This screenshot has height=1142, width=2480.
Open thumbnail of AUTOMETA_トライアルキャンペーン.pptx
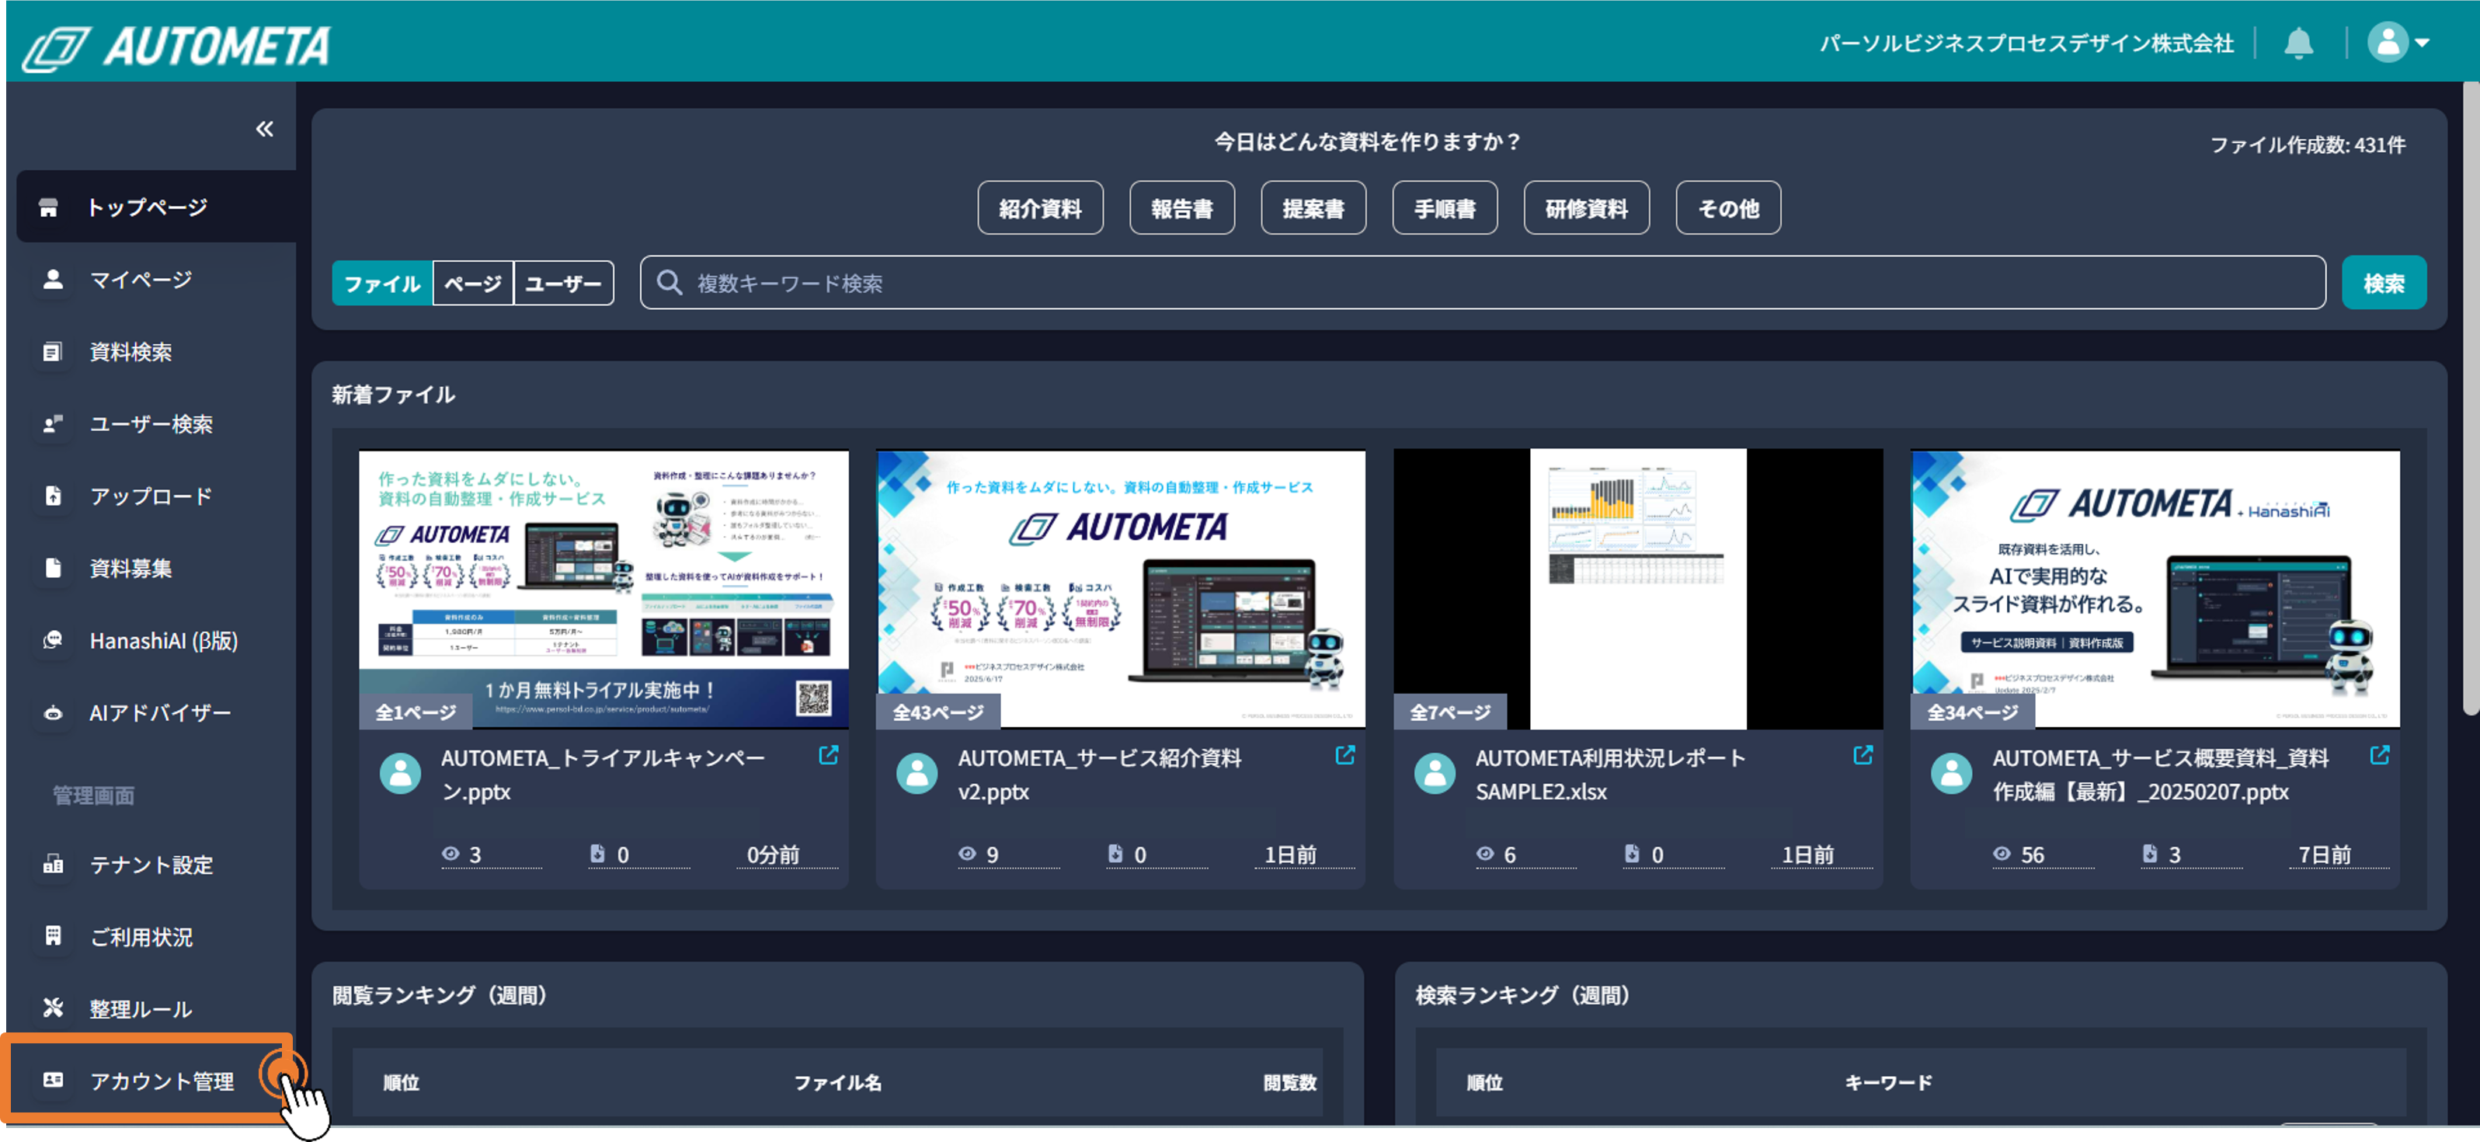pyautogui.click(x=603, y=590)
